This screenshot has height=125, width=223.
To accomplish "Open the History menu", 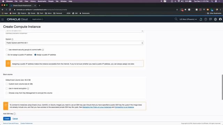I will (x=33, y=1).
